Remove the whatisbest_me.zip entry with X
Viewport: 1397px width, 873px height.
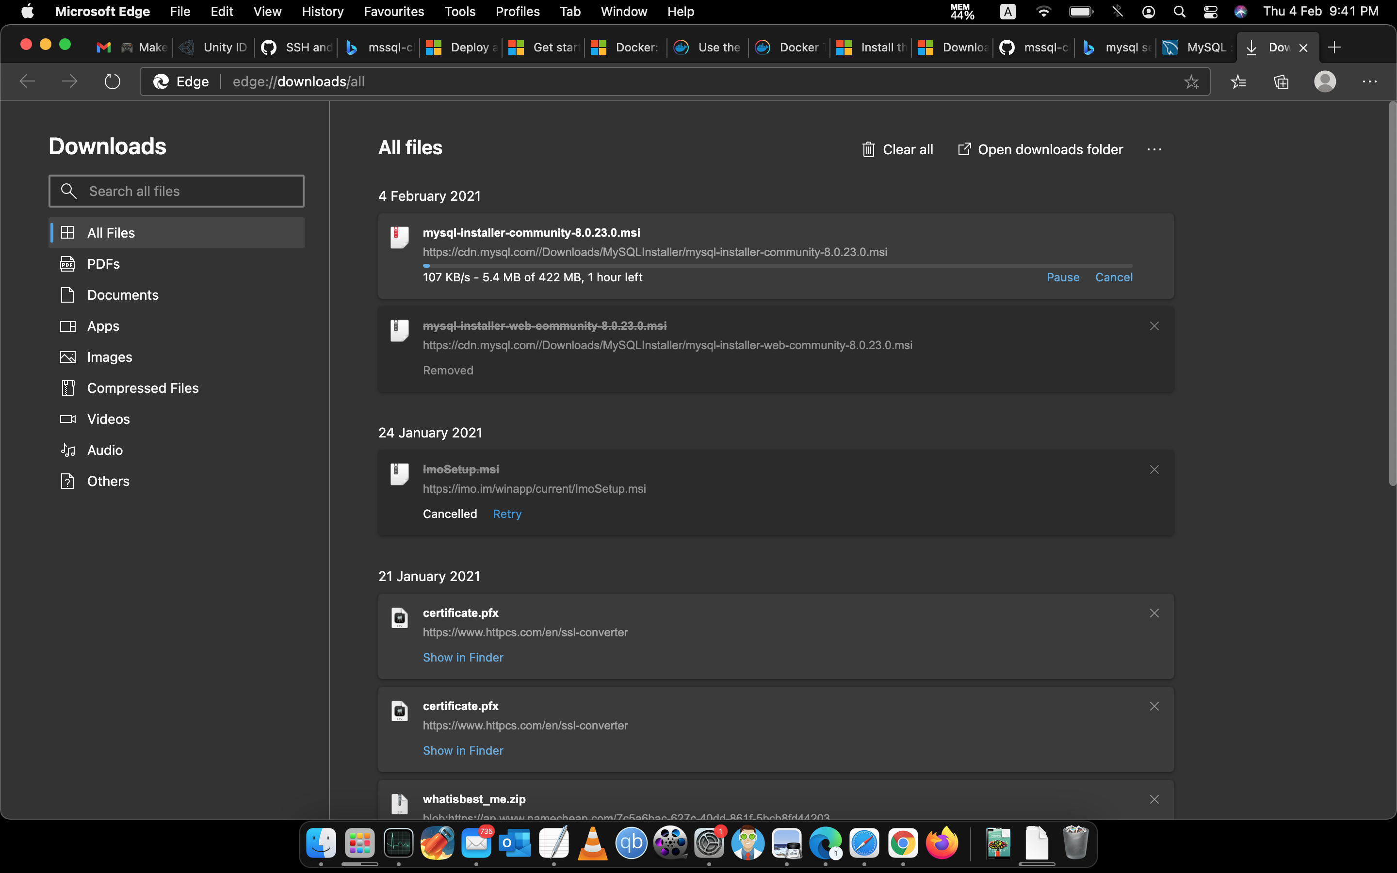1154,799
